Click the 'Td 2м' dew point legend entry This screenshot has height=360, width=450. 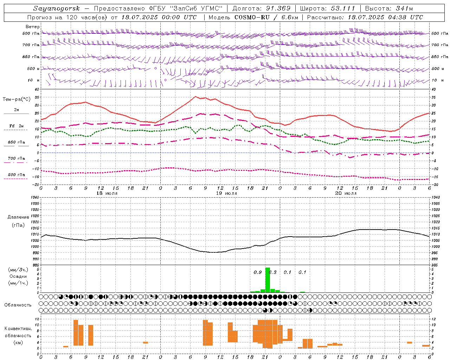point(17,126)
